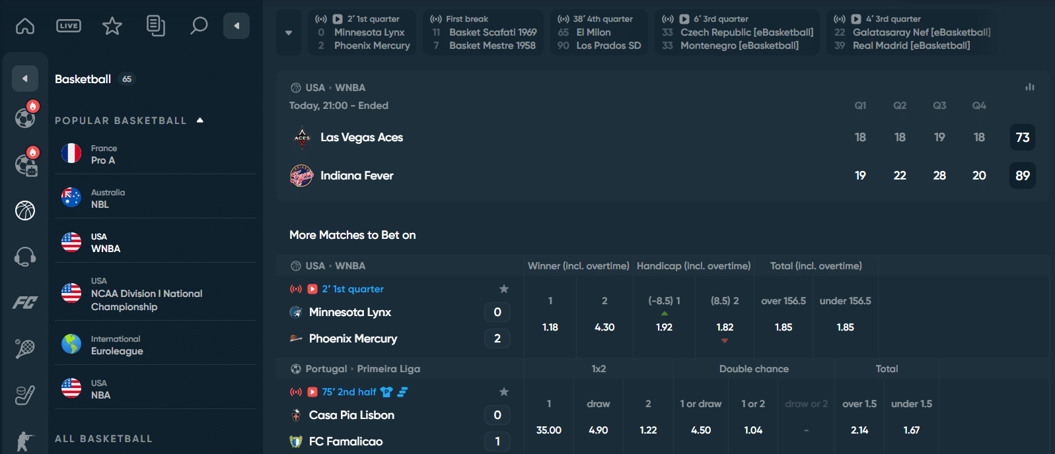Switch to the LIVE tab
The width and height of the screenshot is (1055, 454).
(68, 26)
